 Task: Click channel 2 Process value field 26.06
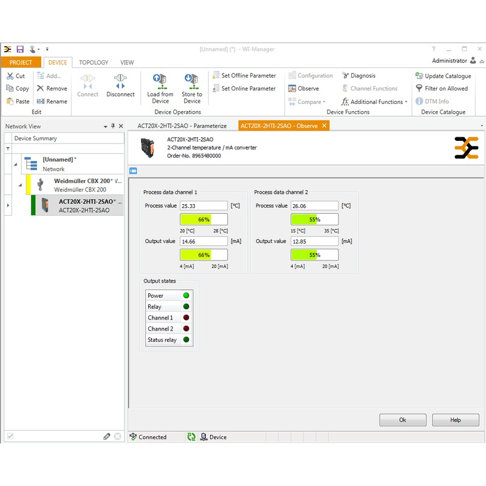[x=315, y=206]
